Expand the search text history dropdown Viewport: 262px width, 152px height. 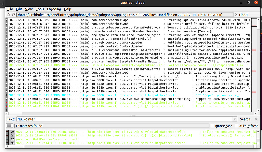click(234, 119)
